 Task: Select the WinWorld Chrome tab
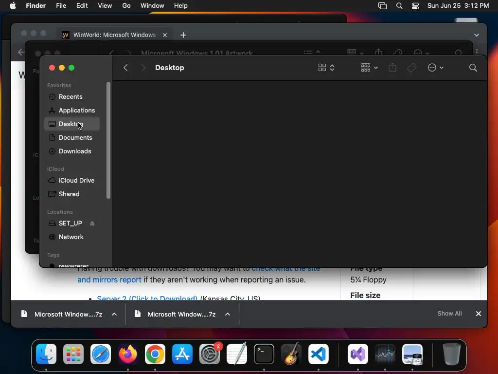(115, 35)
